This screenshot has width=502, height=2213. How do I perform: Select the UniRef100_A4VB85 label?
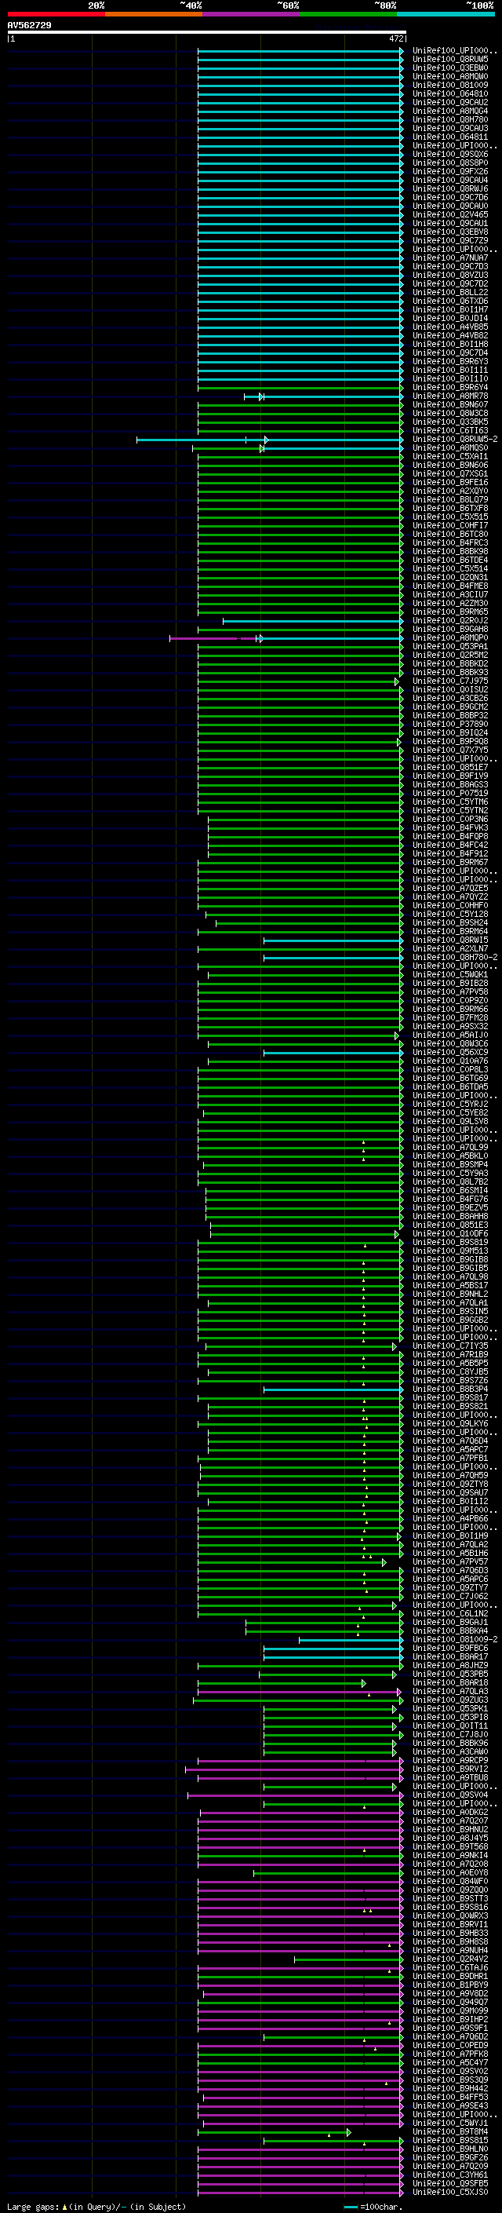[449, 327]
